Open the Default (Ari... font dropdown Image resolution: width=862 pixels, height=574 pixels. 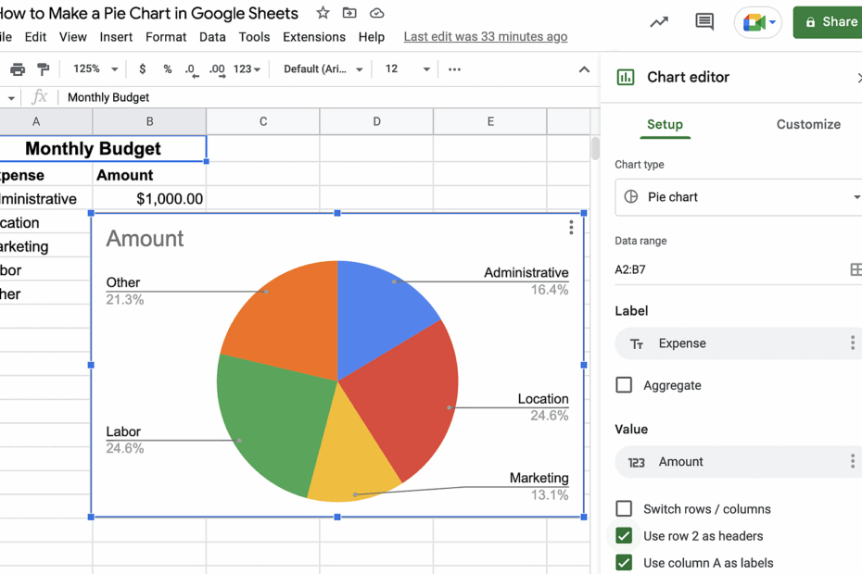tap(323, 69)
